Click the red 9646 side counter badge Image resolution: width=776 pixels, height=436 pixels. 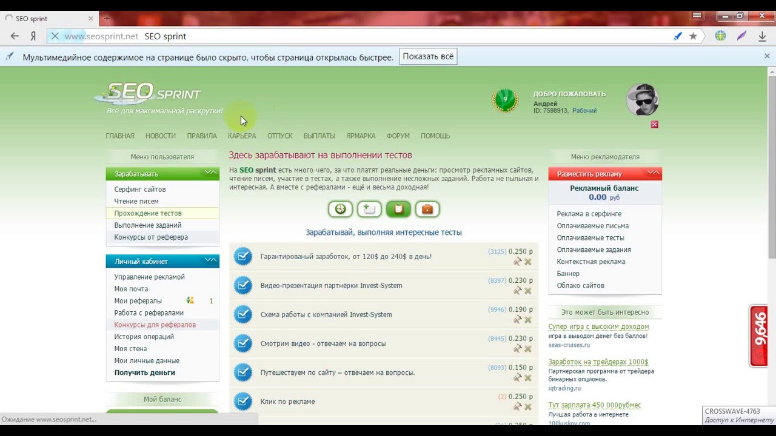[x=758, y=336]
